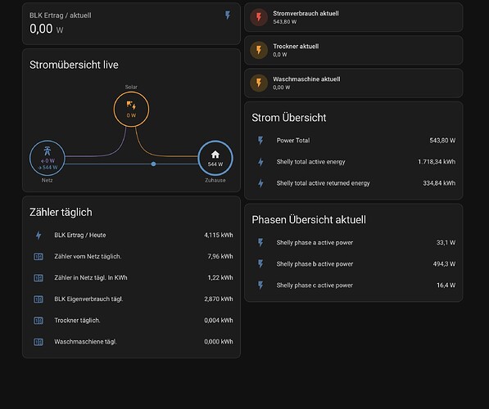
Task: Click the Waschmaschine aktuell flash icon
Action: pos(259,83)
